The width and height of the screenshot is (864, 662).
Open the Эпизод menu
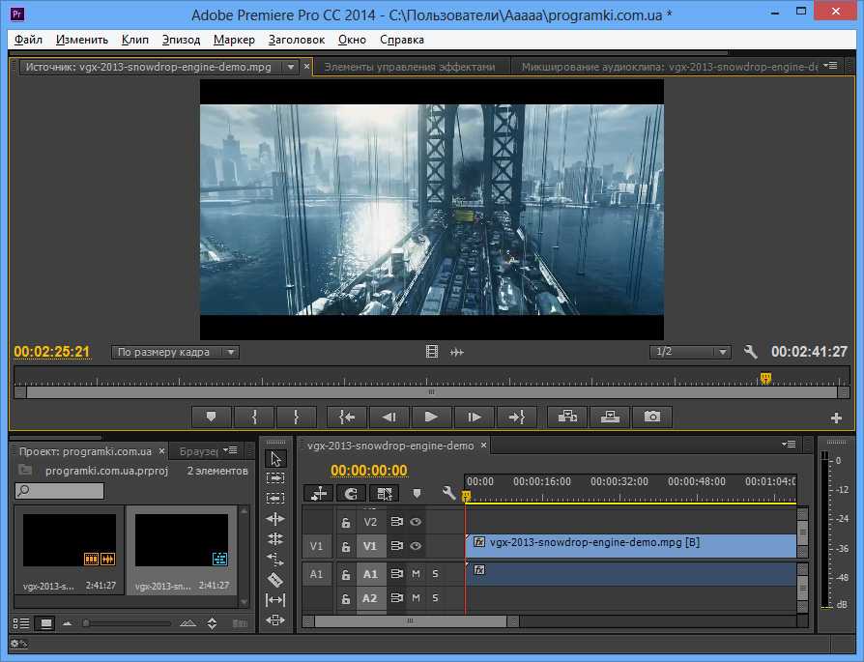pyautogui.click(x=181, y=40)
